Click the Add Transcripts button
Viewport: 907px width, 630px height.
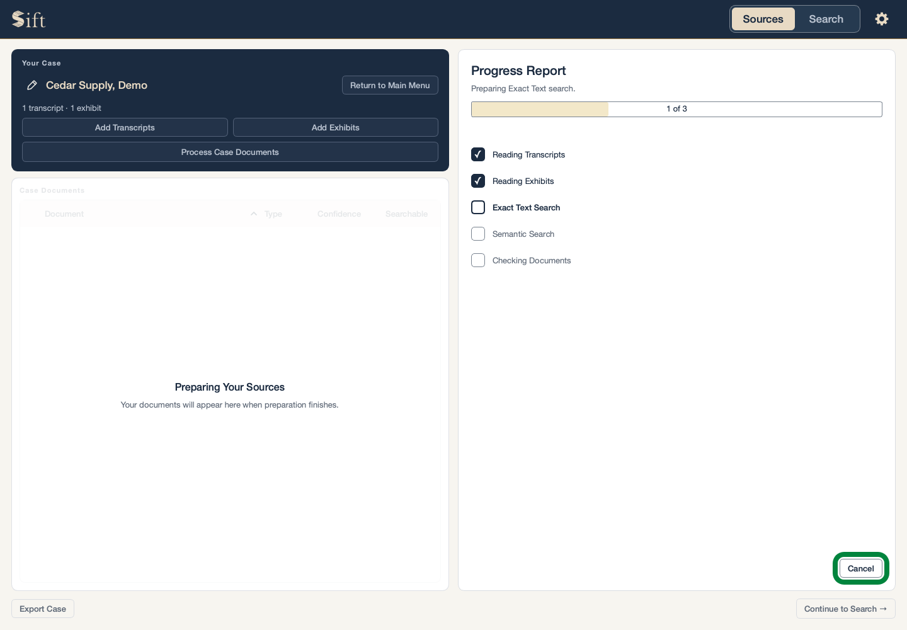point(125,127)
